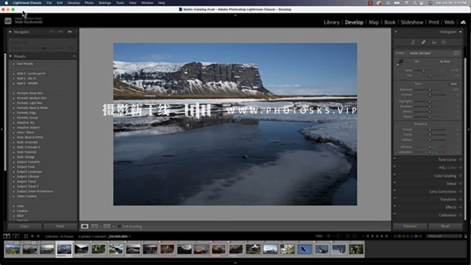Click the cloud sync status icon
471x265 pixels.
463,22
